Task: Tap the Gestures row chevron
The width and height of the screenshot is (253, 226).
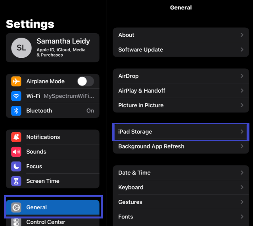Action: coord(242,202)
